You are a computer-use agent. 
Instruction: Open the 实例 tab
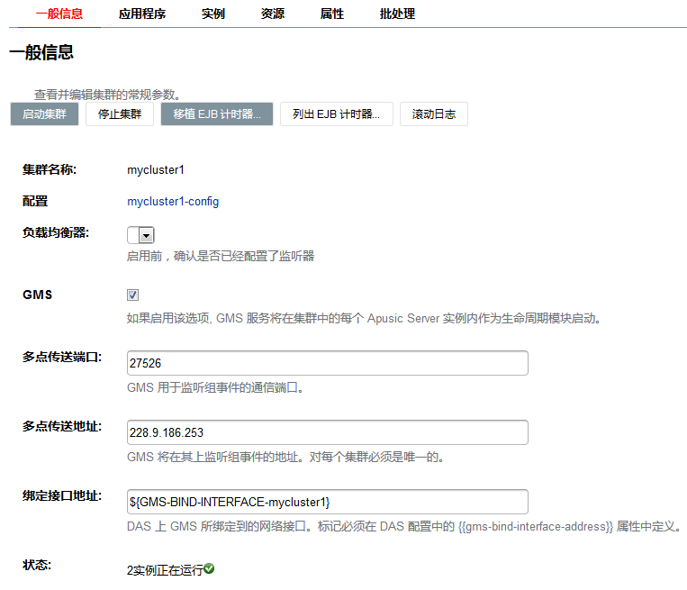[213, 14]
